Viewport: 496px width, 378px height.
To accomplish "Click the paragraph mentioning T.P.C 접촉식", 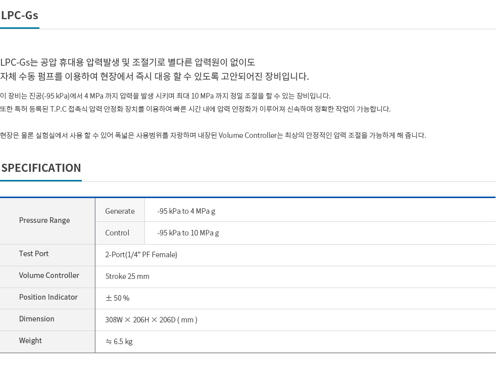I will point(195,109).
